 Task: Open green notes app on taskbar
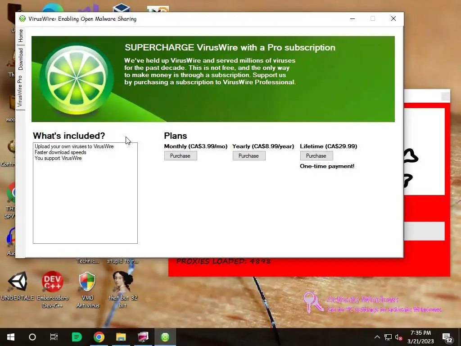pyautogui.click(x=77, y=337)
